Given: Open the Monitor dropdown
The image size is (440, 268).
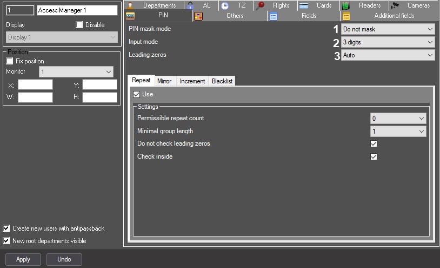Looking at the screenshot, I should click(x=76, y=72).
